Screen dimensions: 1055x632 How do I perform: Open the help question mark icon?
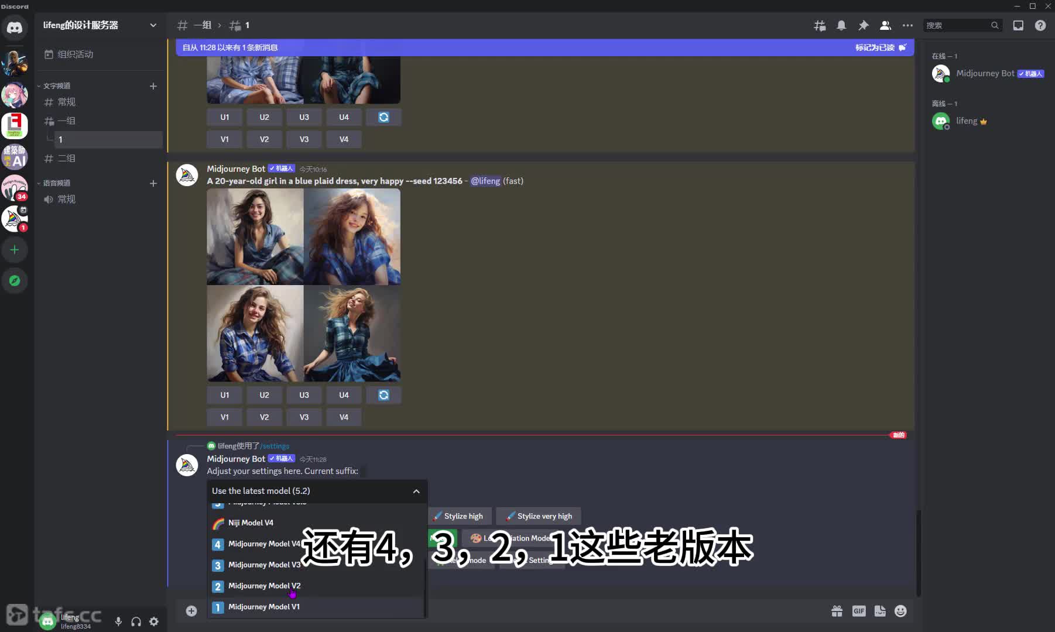pyautogui.click(x=1040, y=25)
